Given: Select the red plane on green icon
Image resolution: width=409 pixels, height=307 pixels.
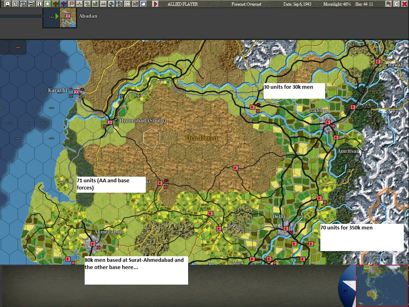Looking at the screenshot, I should click(x=55, y=4).
